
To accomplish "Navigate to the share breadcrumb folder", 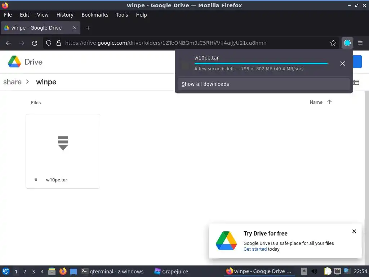I will click(12, 82).
